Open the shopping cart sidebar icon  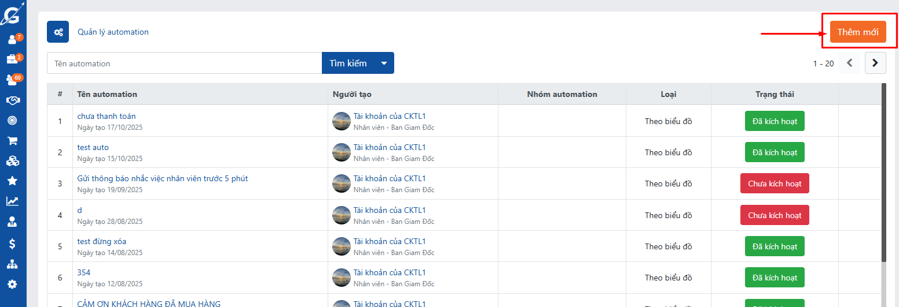click(x=12, y=141)
